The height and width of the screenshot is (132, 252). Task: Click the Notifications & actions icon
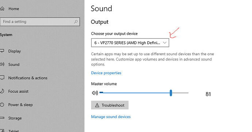click(x=2, y=78)
